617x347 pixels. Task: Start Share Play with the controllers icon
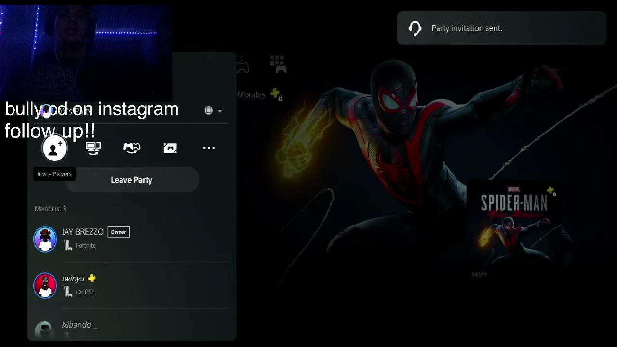click(x=132, y=148)
